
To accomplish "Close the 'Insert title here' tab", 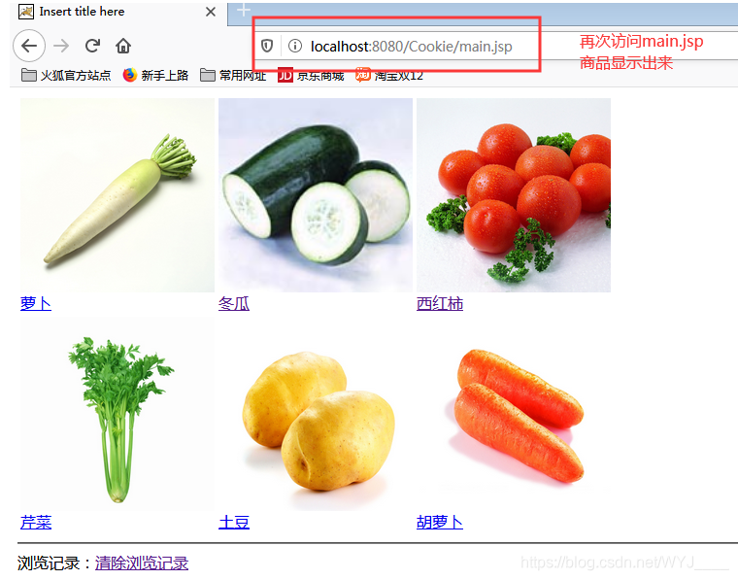I will (211, 12).
